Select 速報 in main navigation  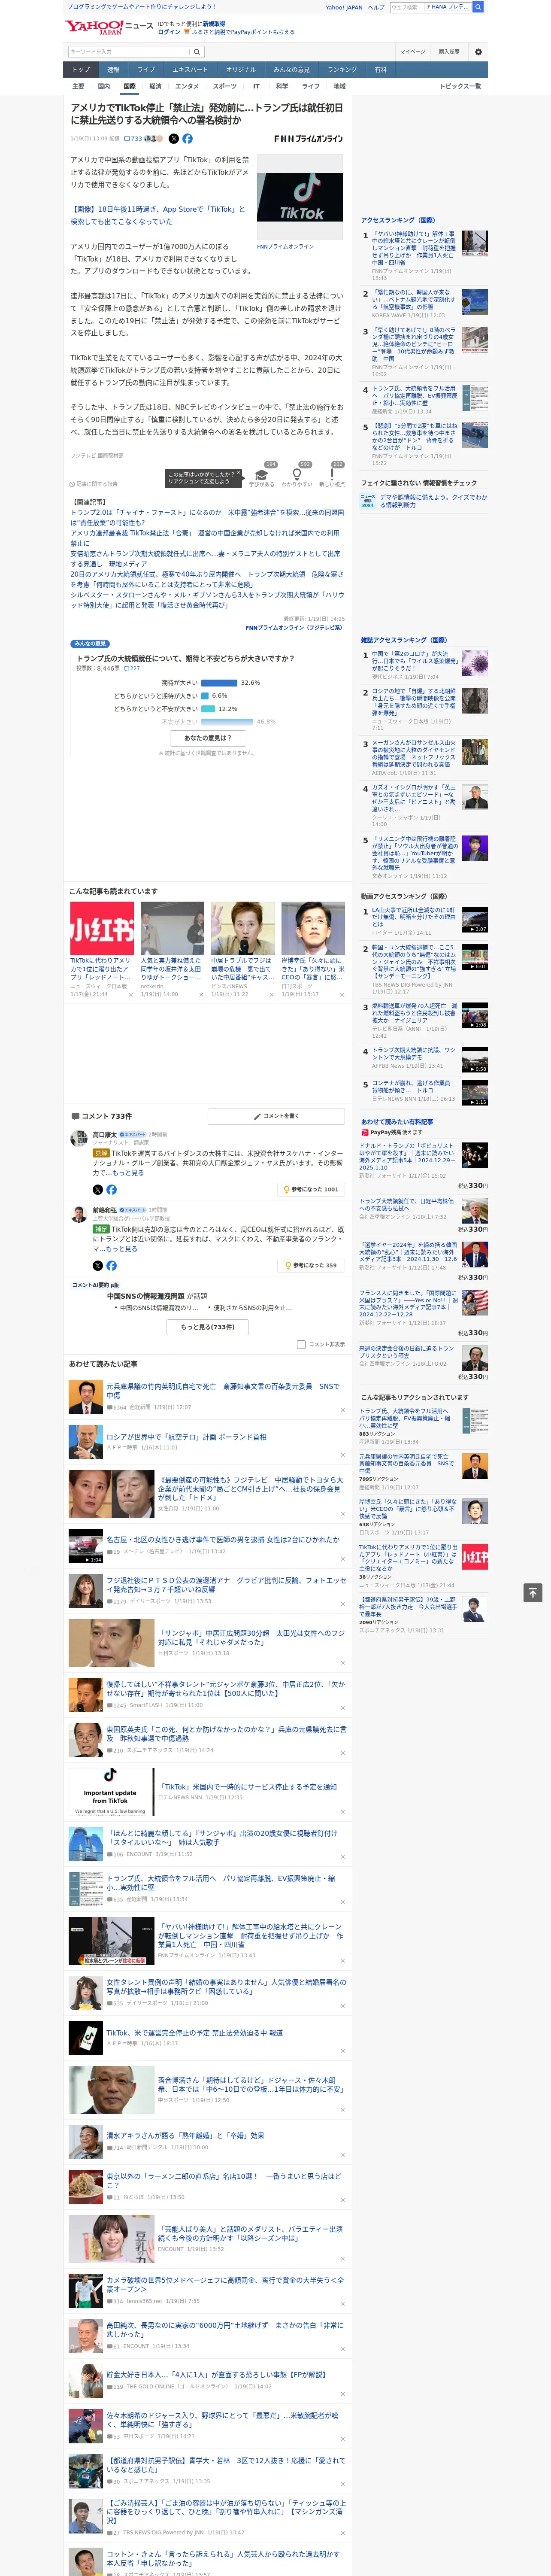(x=113, y=70)
